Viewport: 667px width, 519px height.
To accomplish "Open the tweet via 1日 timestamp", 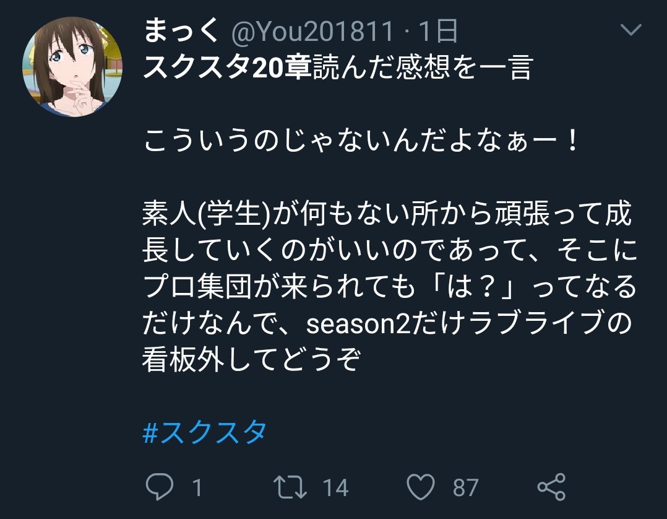I will coord(437,31).
